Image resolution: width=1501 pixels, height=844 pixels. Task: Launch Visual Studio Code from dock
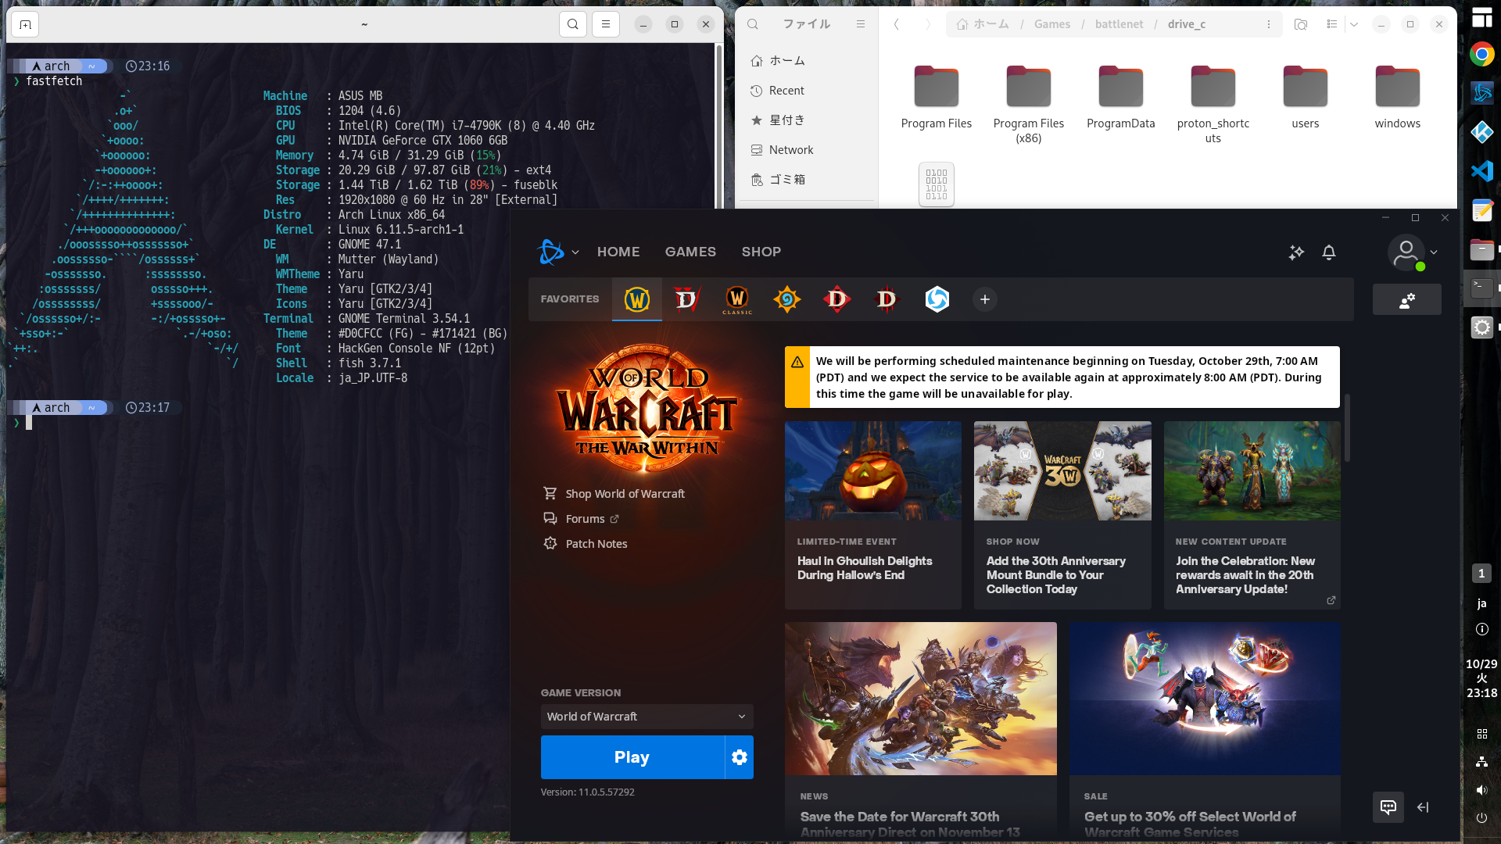1482,171
